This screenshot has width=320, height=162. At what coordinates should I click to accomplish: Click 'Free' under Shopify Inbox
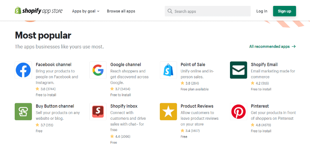click(x=114, y=143)
